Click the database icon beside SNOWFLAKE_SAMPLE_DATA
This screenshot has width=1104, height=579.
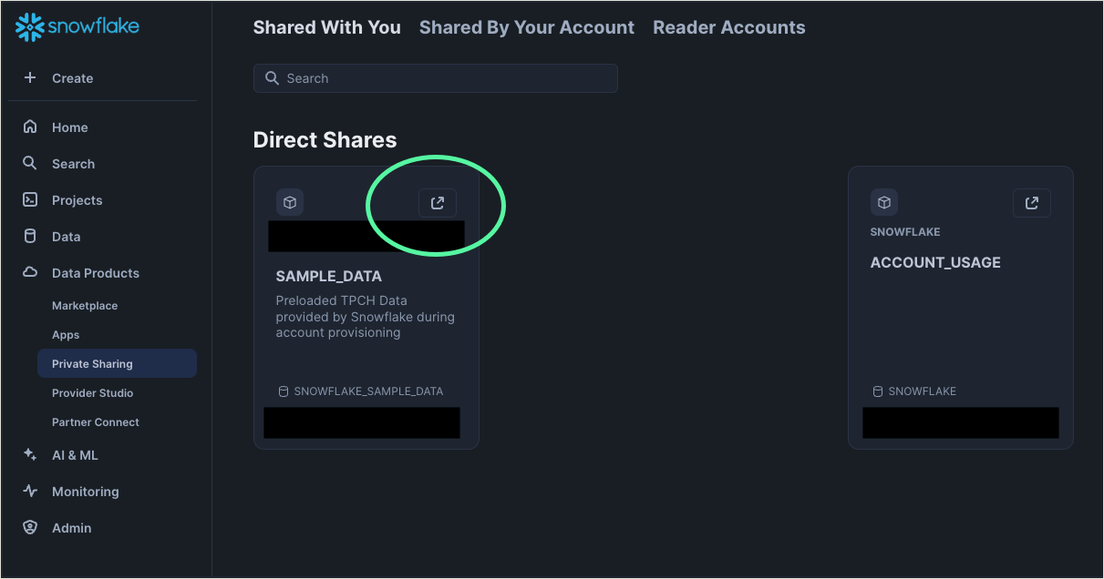(x=282, y=391)
